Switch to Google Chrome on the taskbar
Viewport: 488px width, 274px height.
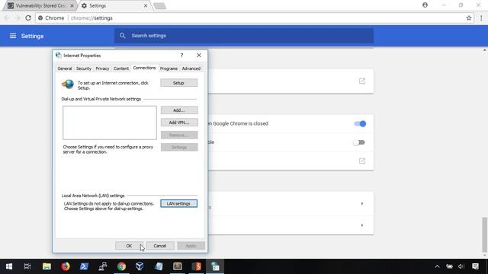[x=121, y=266]
